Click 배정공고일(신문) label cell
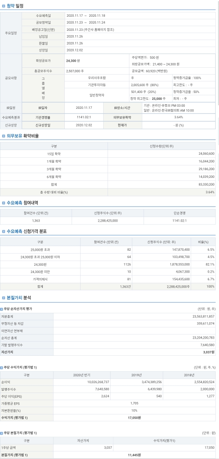 point(43,29)
